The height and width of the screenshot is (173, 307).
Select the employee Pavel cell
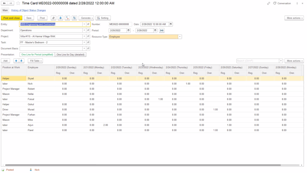click(40, 130)
